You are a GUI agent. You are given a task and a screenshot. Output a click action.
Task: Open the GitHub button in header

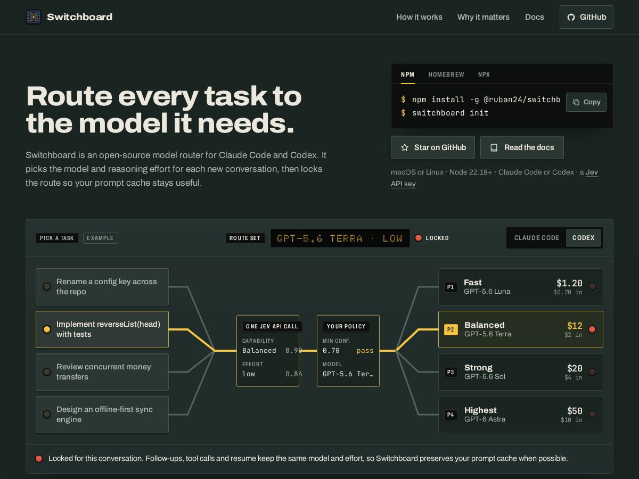586,17
